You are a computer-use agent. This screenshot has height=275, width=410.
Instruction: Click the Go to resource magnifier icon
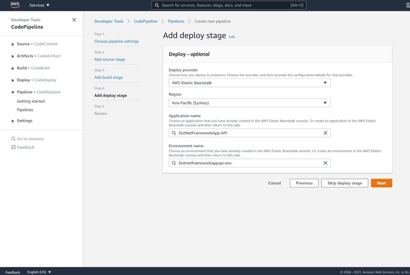(x=13, y=138)
